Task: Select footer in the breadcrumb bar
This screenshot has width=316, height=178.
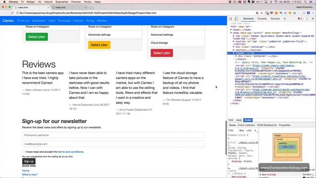Action: pyautogui.click(x=248, y=120)
